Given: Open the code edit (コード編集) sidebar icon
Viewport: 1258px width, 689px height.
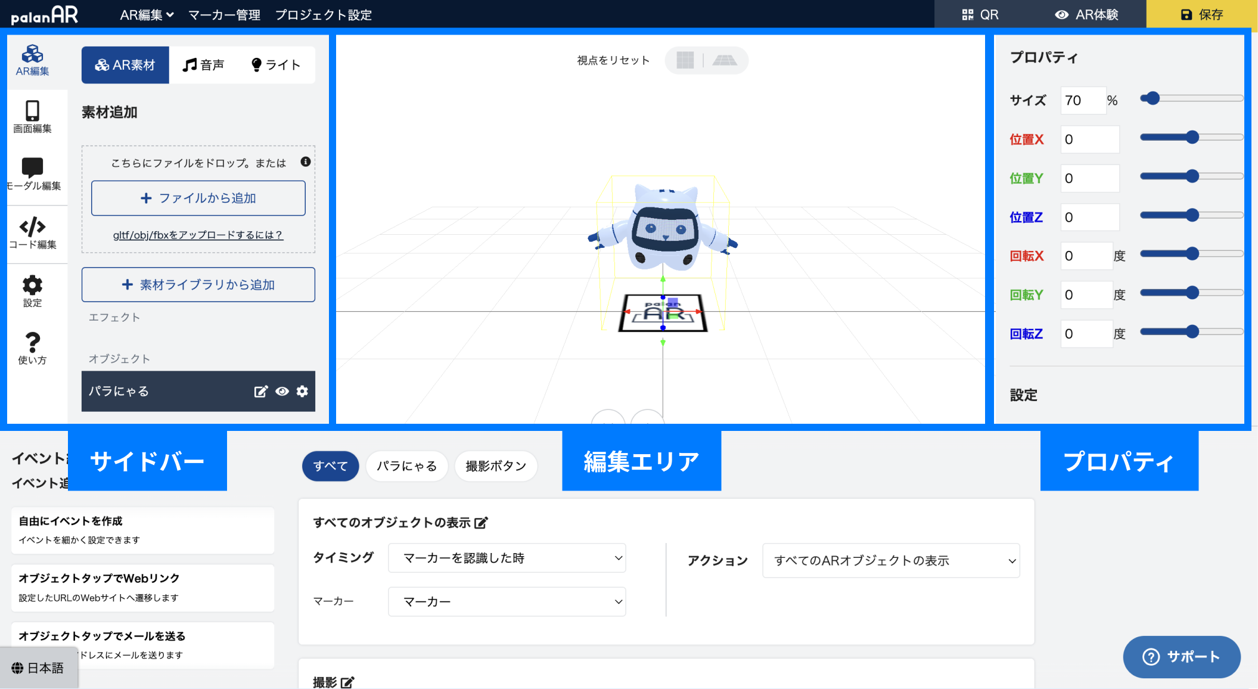Looking at the screenshot, I should 32,232.
